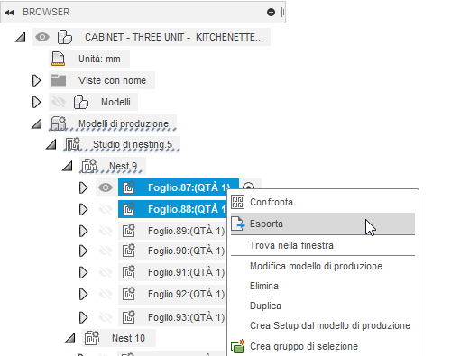
Task: Click the Foglio.90 sheet icon
Action: 129,251
